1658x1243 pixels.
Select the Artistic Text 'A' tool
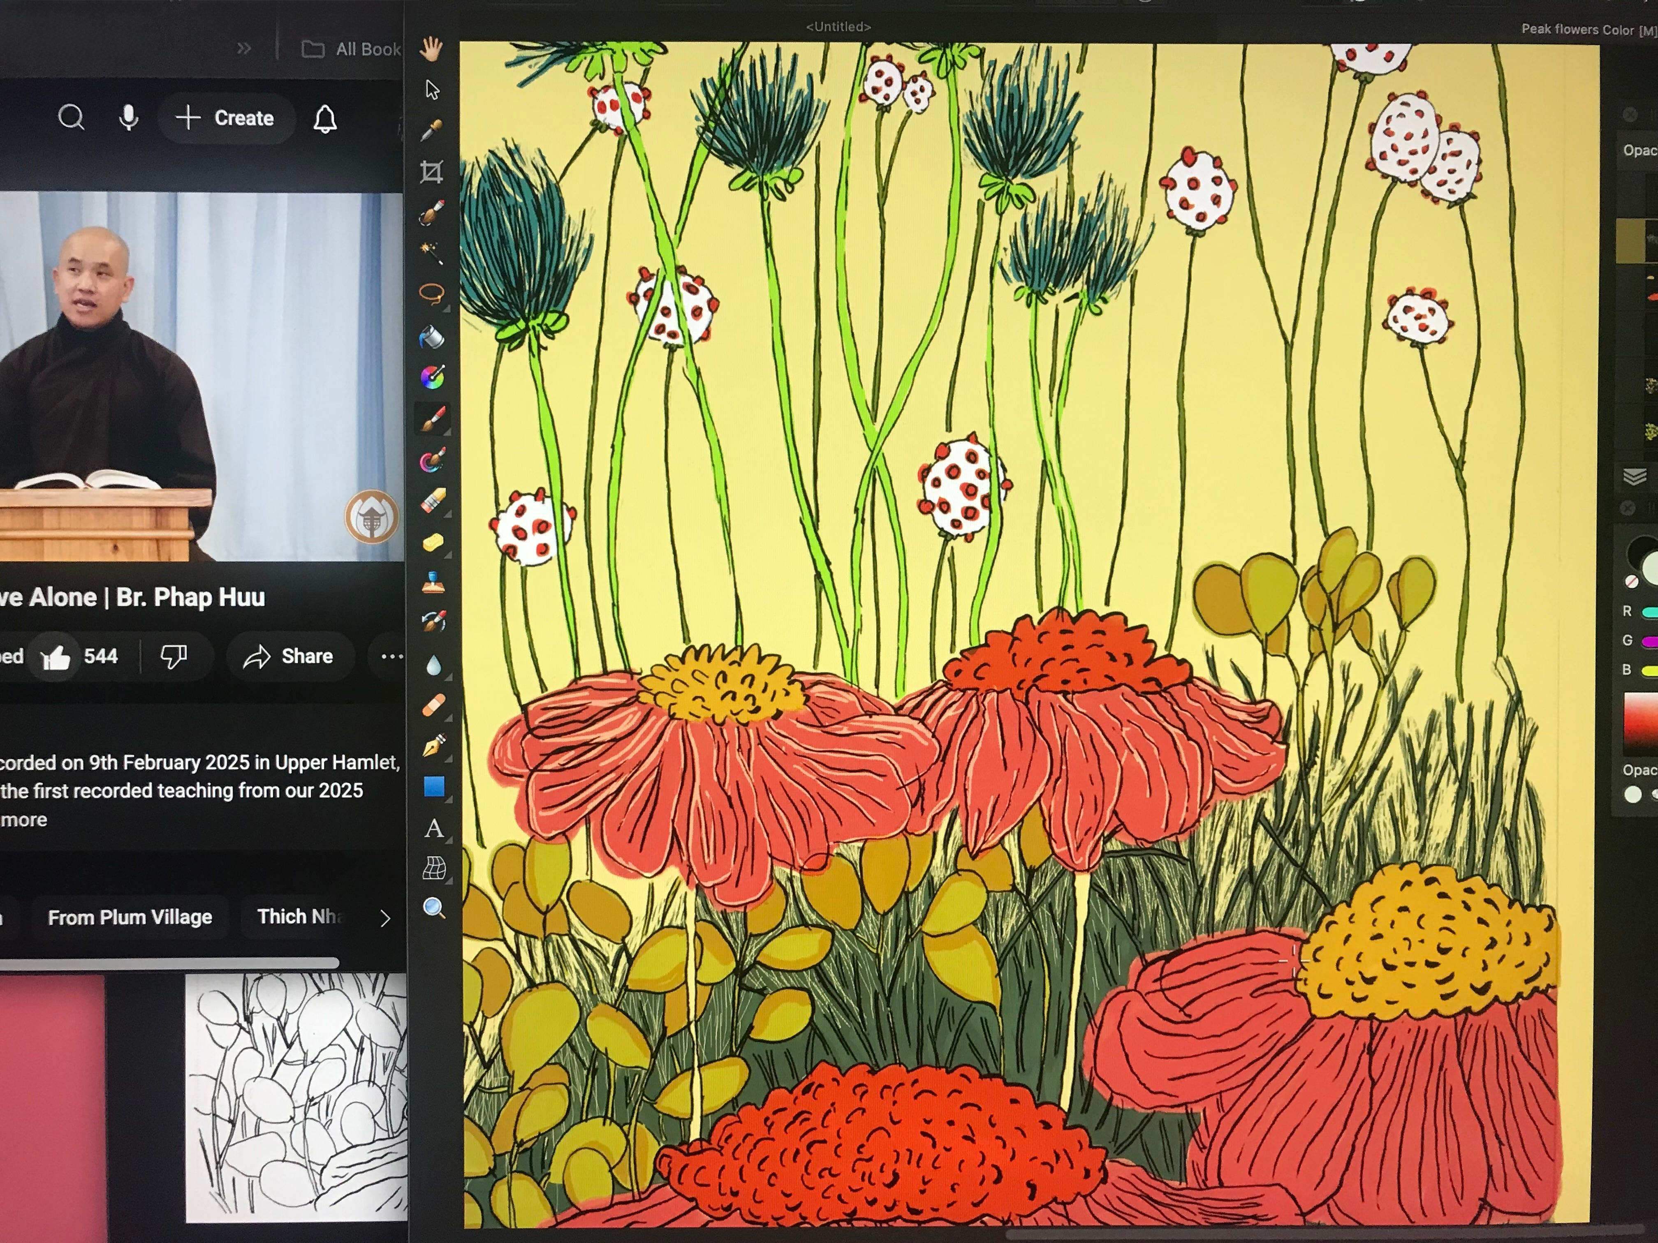point(434,828)
